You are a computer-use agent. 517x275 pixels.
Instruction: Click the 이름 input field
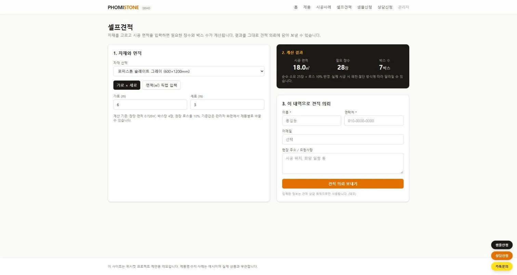(311, 120)
